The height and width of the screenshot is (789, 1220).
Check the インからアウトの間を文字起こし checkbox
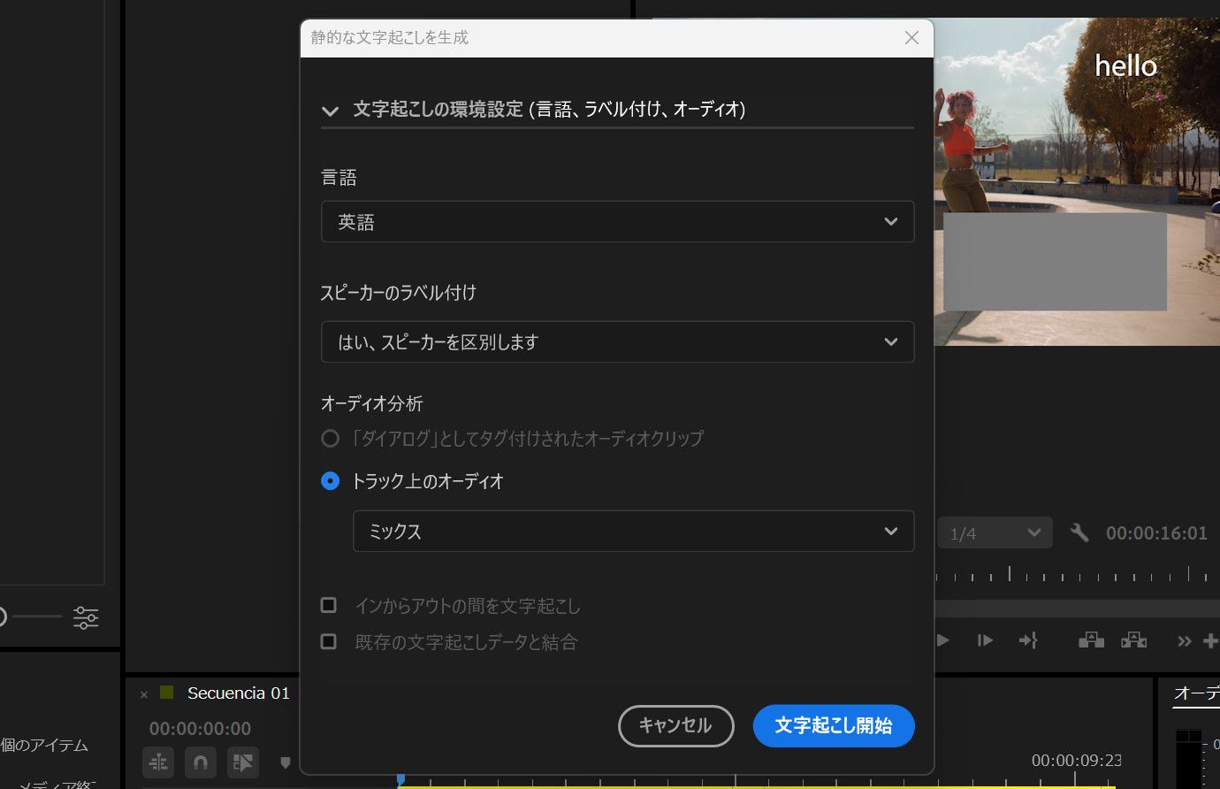click(x=328, y=605)
